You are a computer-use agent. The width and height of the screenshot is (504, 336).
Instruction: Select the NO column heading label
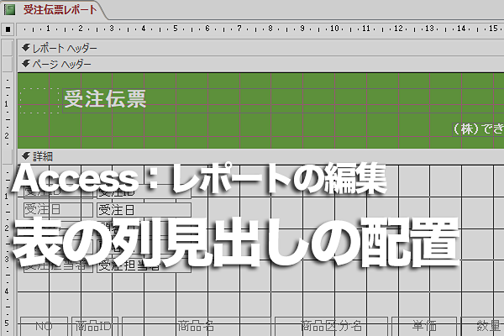(x=44, y=326)
